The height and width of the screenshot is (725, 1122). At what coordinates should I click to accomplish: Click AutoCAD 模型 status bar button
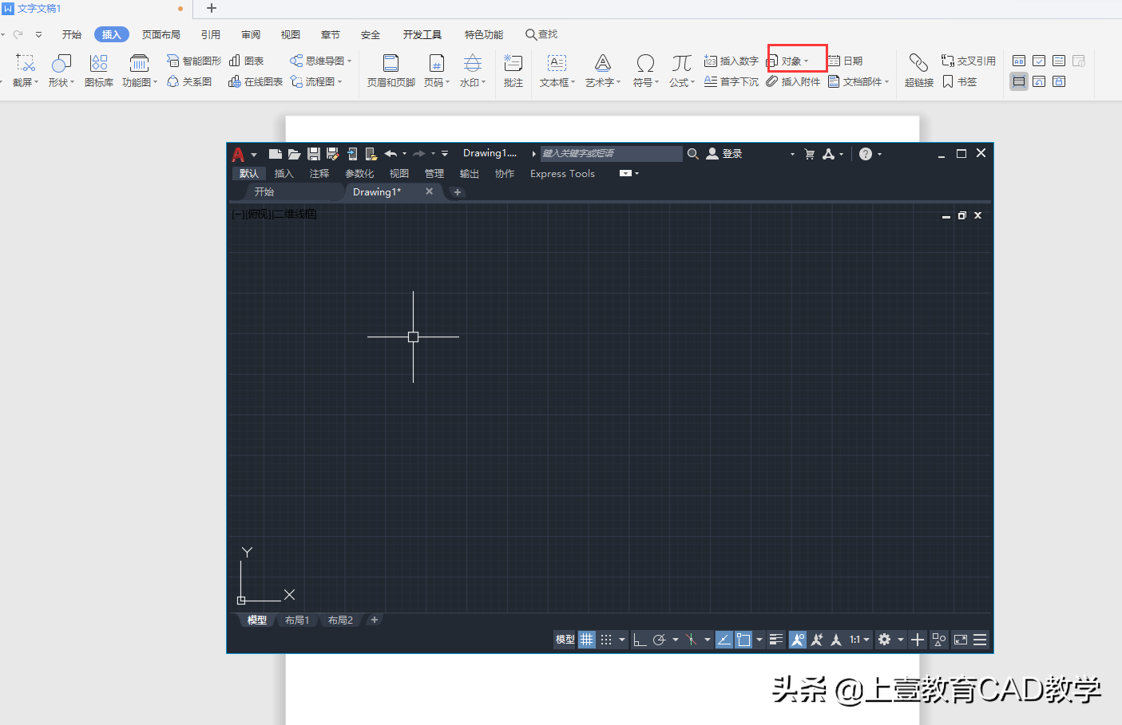pyautogui.click(x=565, y=640)
